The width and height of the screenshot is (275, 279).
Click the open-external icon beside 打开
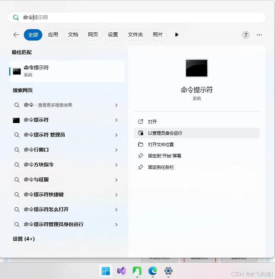[x=141, y=122]
